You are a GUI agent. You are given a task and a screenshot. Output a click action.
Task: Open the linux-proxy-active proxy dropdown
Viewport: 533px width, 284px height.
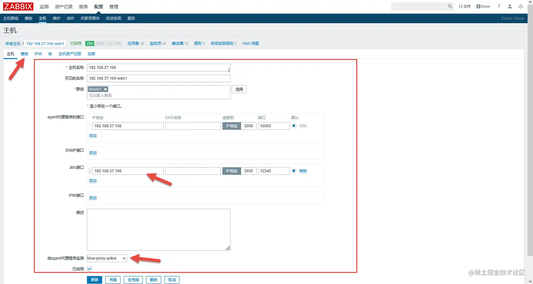(107, 258)
